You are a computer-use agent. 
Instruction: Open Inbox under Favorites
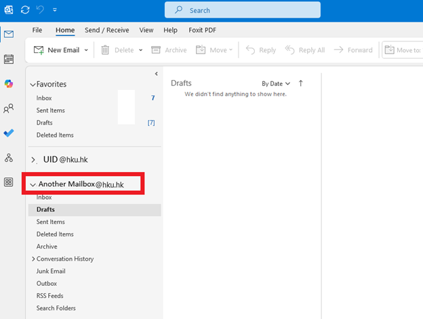pos(94,98)
